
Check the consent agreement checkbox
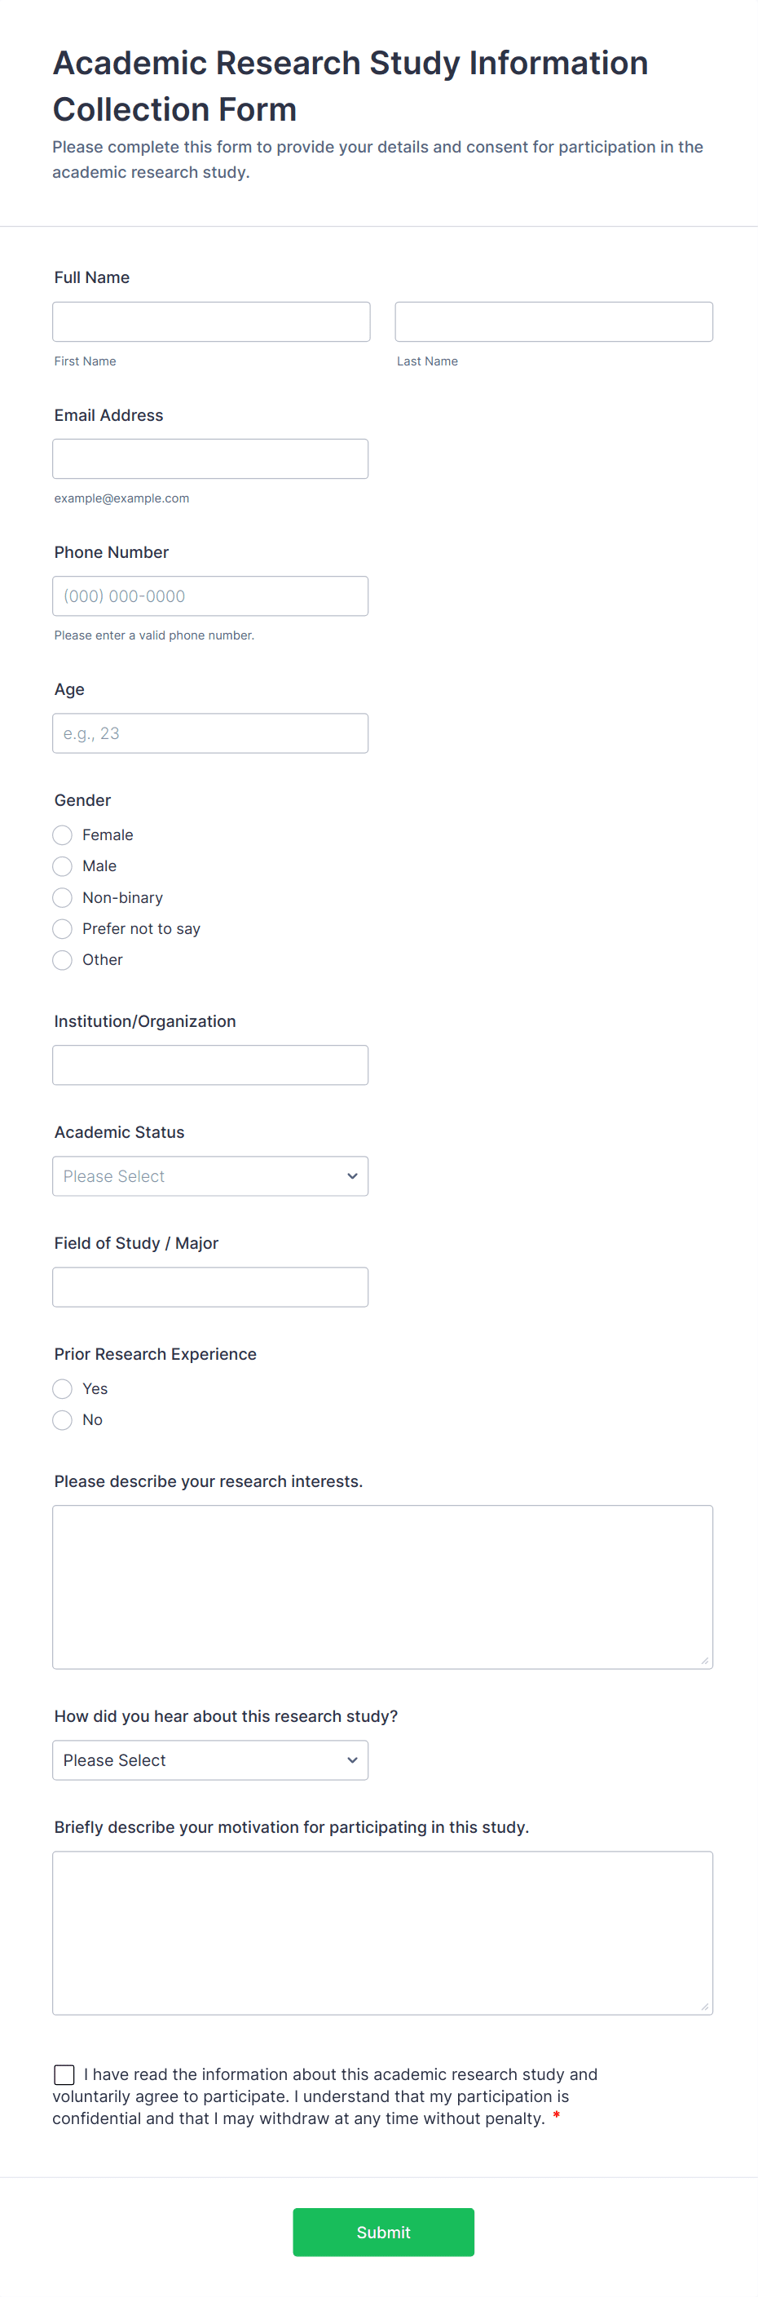(64, 2075)
